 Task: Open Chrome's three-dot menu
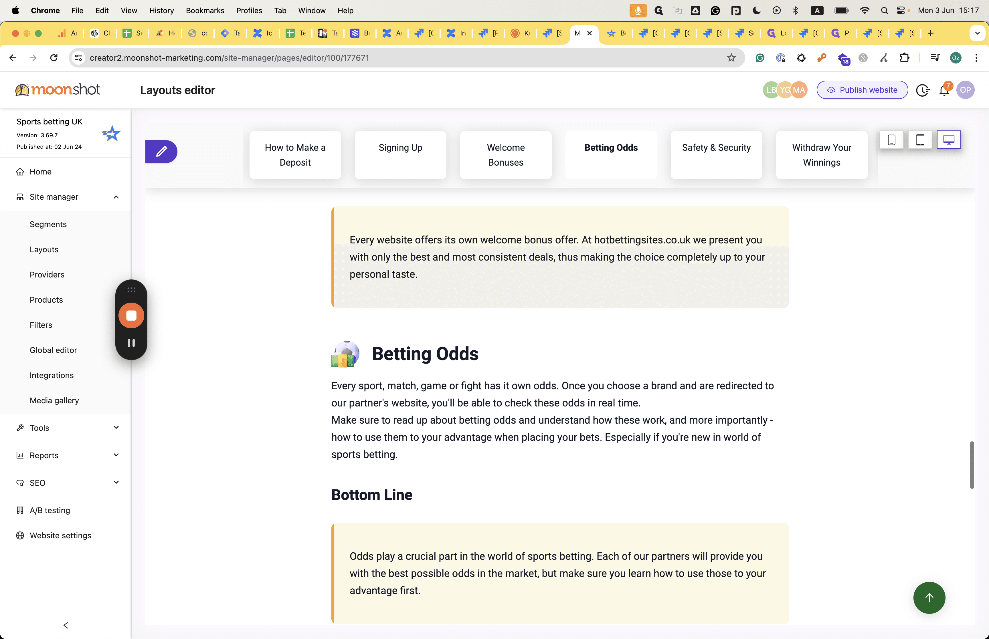tap(976, 58)
